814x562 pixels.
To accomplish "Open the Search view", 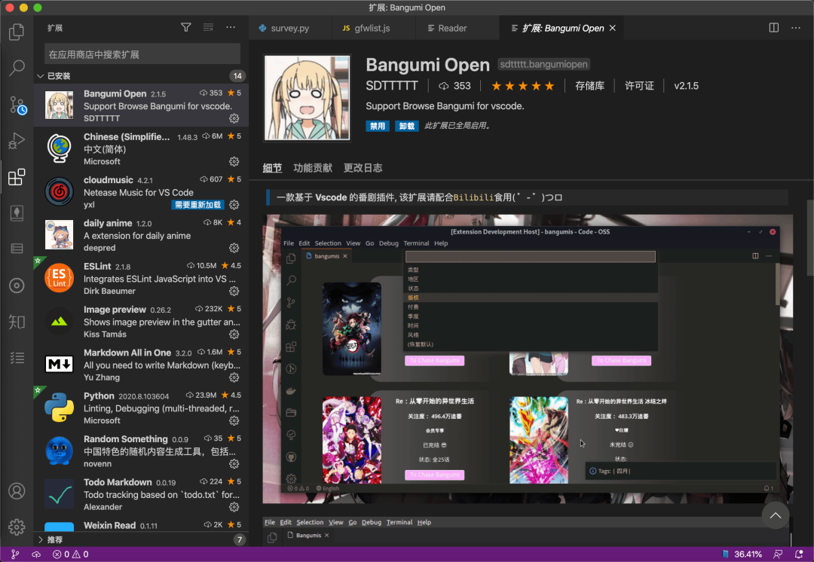I will [x=17, y=68].
